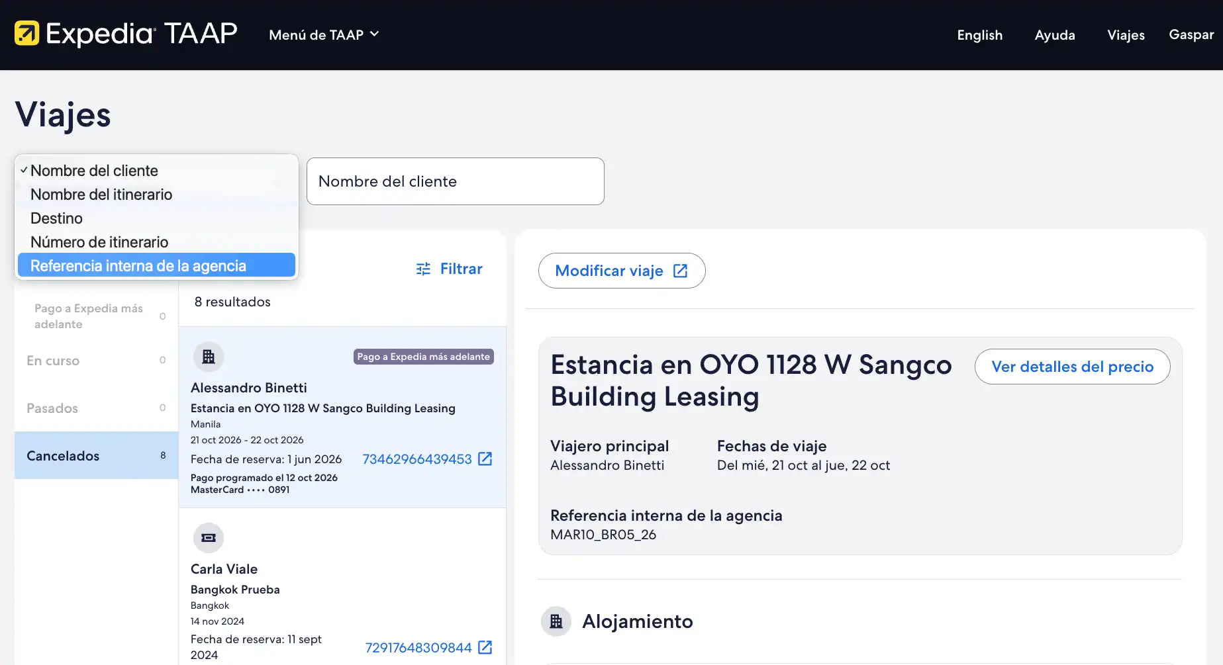
Task: Open itinerary number 73462966439453
Action: coord(417,459)
